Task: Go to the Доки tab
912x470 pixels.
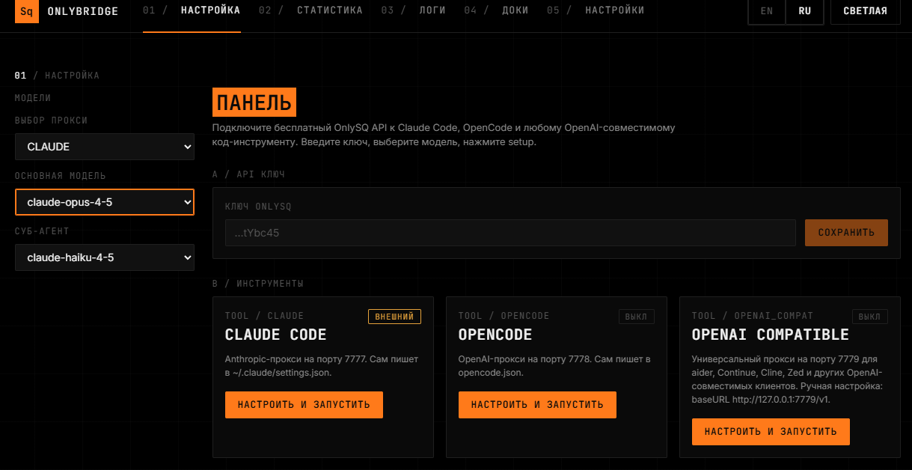Action: click(496, 10)
